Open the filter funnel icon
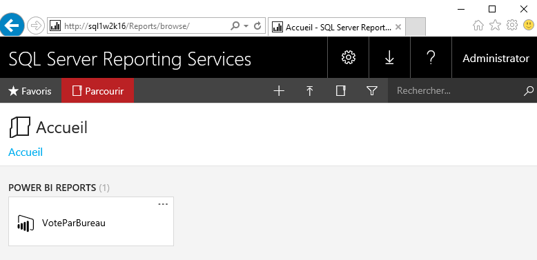The width and height of the screenshot is (537, 260). 371,90
